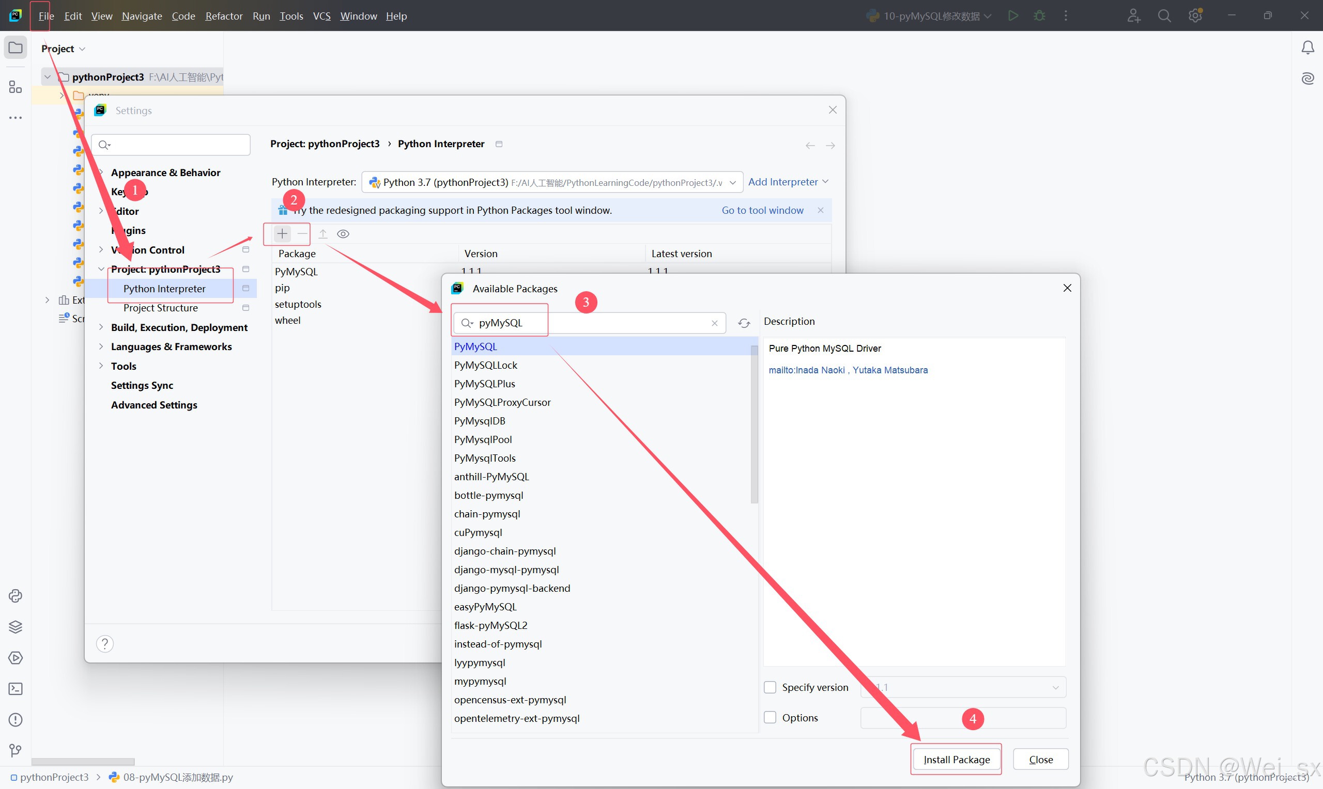Click the Go to tool window link
The width and height of the screenshot is (1323, 789).
point(762,211)
